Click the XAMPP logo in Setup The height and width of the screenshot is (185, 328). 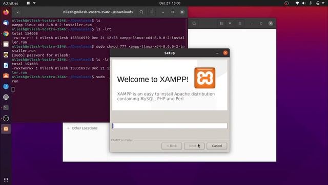point(205,78)
